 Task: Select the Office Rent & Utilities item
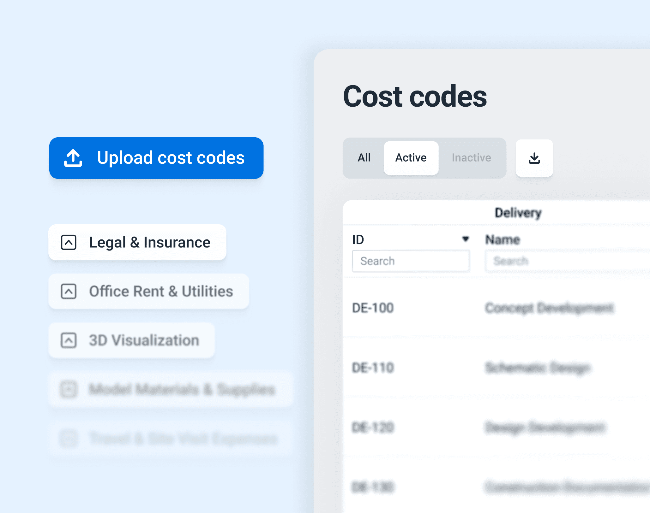148,291
